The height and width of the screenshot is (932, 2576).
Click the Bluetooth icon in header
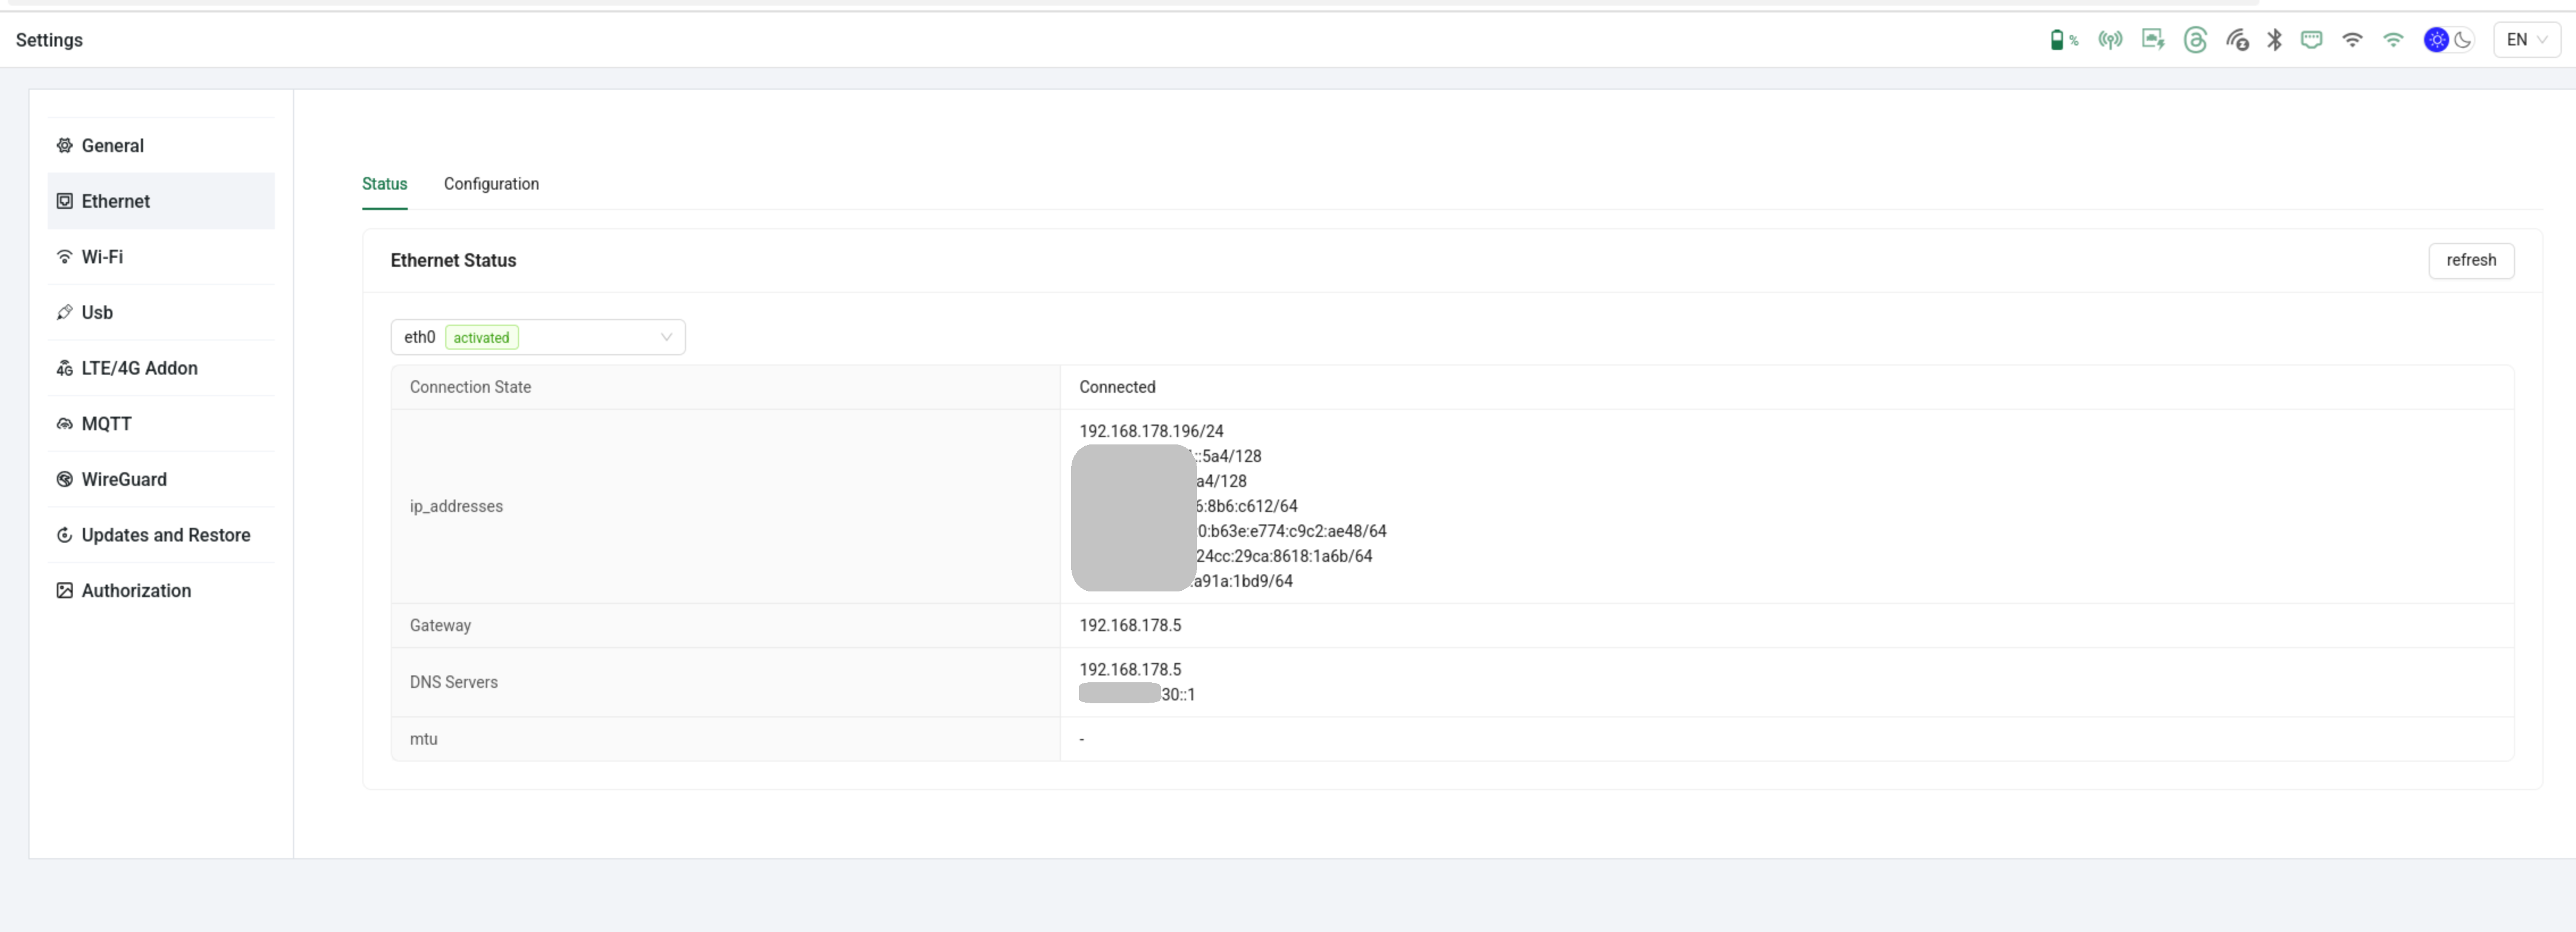2274,40
